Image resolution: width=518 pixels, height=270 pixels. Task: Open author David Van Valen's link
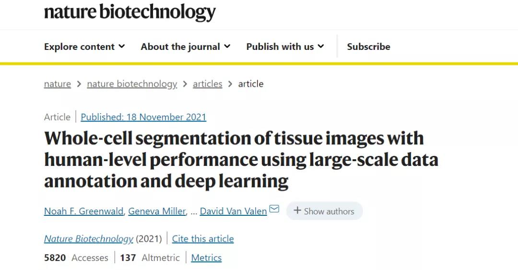(x=233, y=211)
